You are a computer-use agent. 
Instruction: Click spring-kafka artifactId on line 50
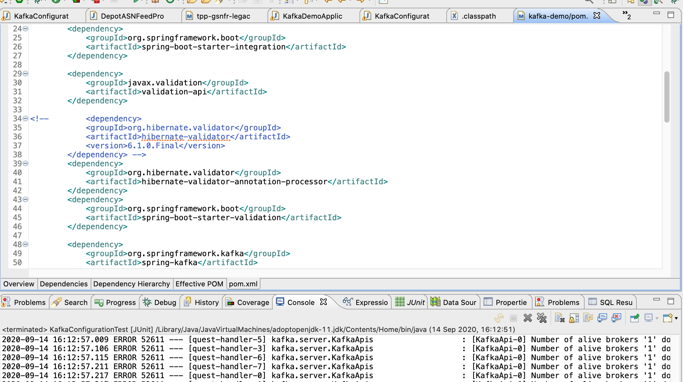click(169, 263)
